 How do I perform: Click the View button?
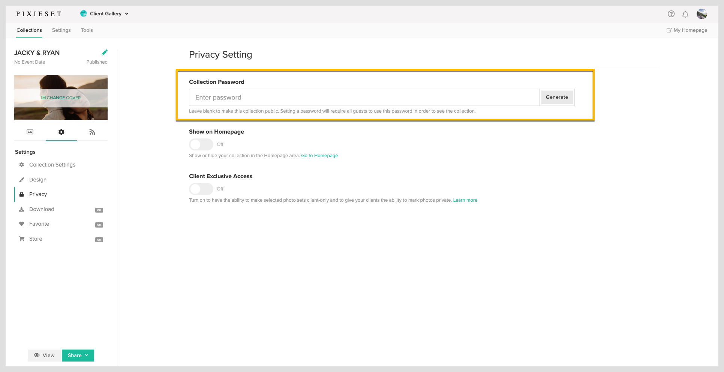(x=44, y=356)
